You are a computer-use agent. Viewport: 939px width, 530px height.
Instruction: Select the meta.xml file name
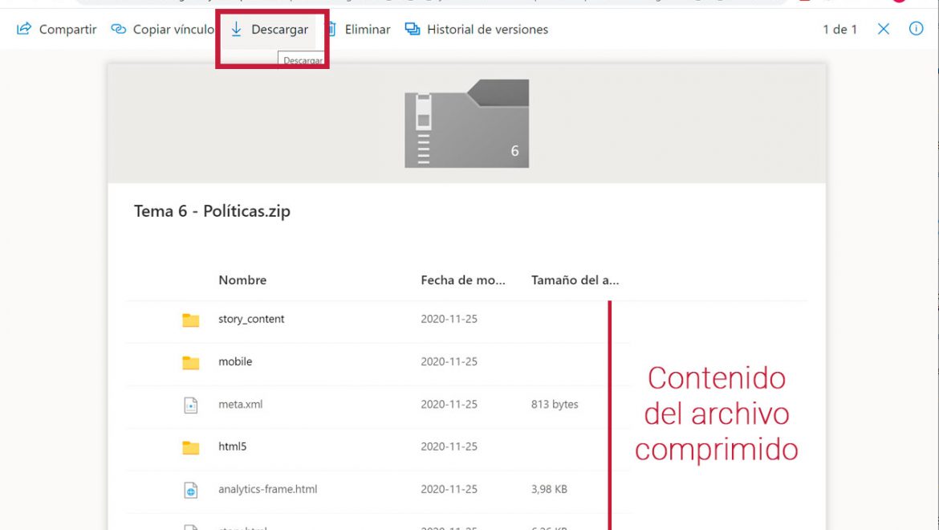pos(240,404)
